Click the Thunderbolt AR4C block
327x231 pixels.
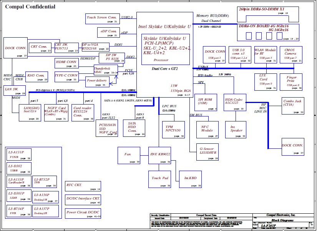click(106, 70)
